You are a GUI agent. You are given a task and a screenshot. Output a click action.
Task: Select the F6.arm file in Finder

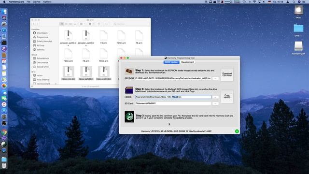(139, 37)
